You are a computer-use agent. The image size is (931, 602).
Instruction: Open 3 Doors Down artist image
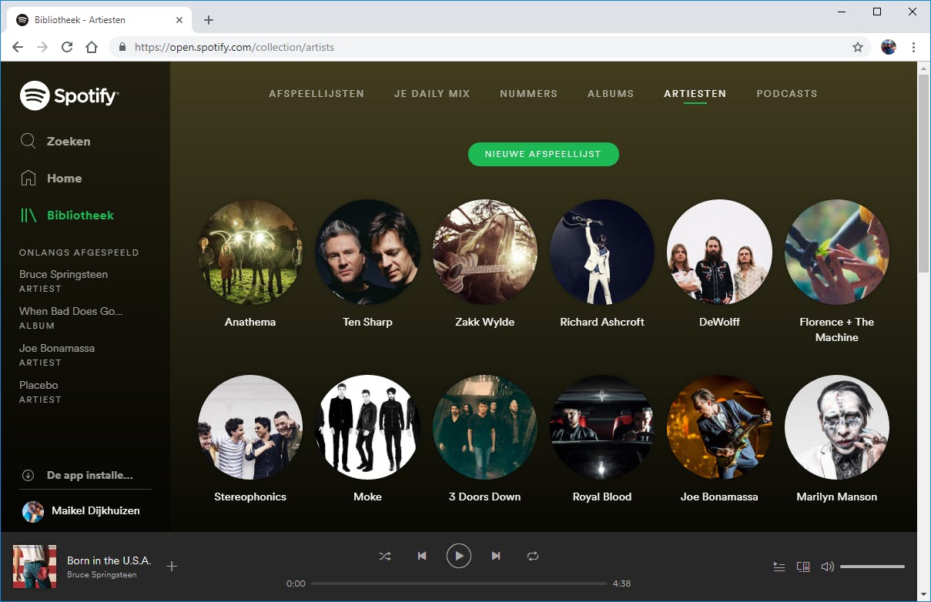(x=485, y=427)
